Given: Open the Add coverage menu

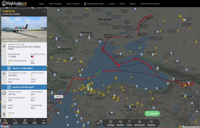Looking at the screenshot, I should 55,4.
